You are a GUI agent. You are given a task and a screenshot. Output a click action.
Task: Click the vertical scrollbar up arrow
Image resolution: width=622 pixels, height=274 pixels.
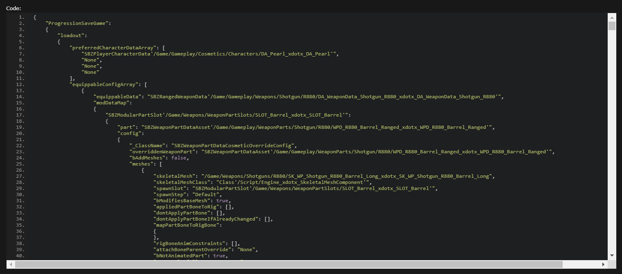point(612,18)
